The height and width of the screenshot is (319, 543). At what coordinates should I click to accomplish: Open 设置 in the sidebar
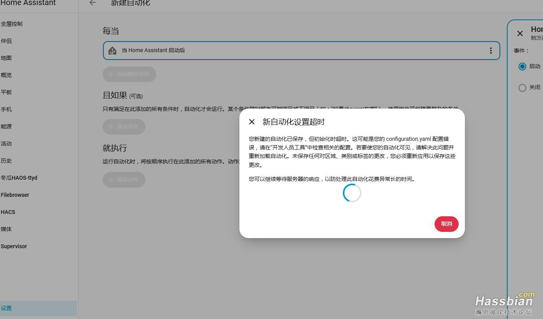(38, 308)
